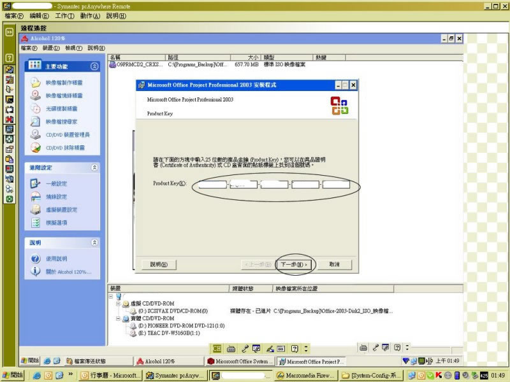Click the third Product Key field
Image resolution: width=510 pixels, height=382 pixels.
click(x=274, y=185)
